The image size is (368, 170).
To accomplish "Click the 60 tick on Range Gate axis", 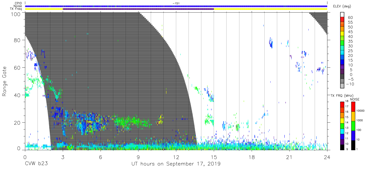I will click(x=17, y=68).
